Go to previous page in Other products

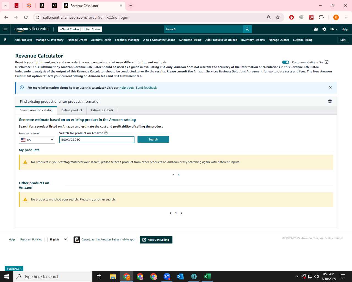click(x=170, y=213)
